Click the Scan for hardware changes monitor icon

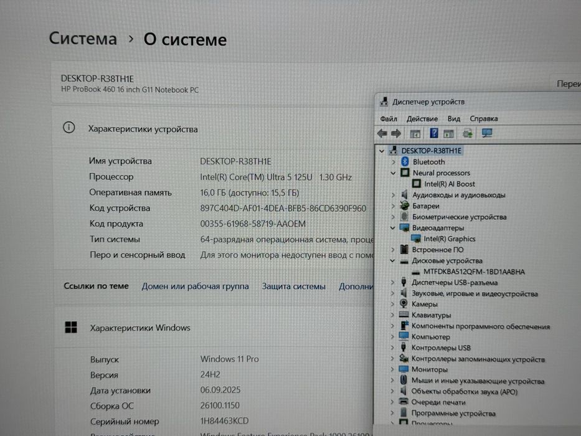tap(487, 133)
